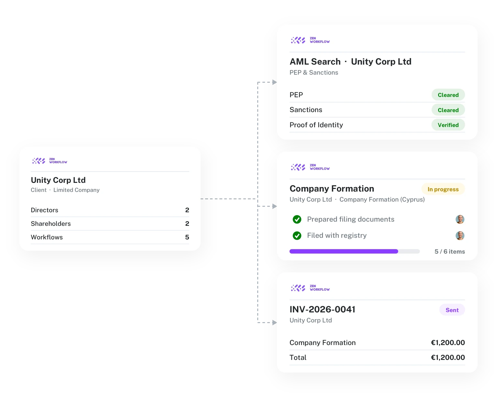
Task: Click the Sent badge on the invoice
Action: (452, 310)
